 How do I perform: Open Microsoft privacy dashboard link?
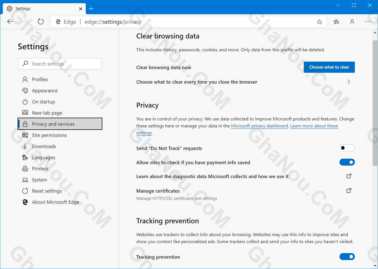pyautogui.click(x=259, y=126)
